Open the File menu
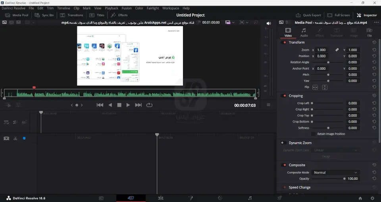 [x=31, y=8]
